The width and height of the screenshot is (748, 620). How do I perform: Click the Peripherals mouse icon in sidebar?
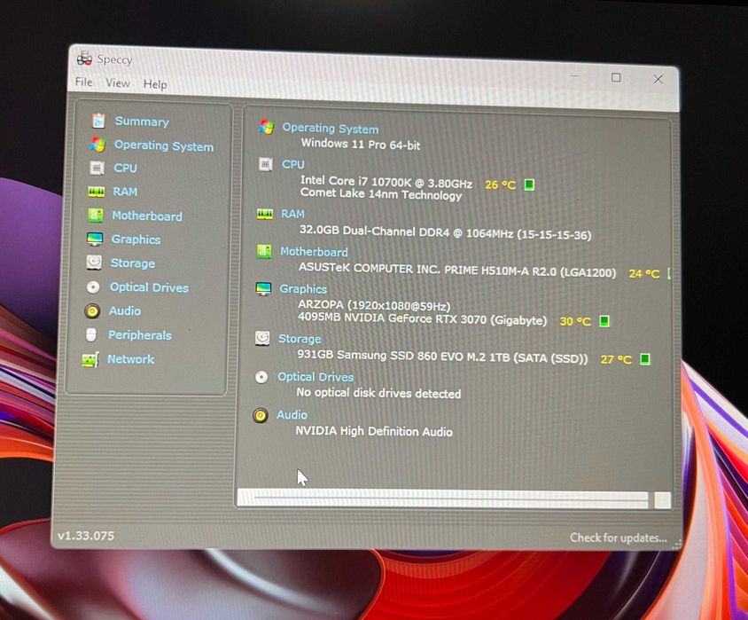click(x=91, y=335)
